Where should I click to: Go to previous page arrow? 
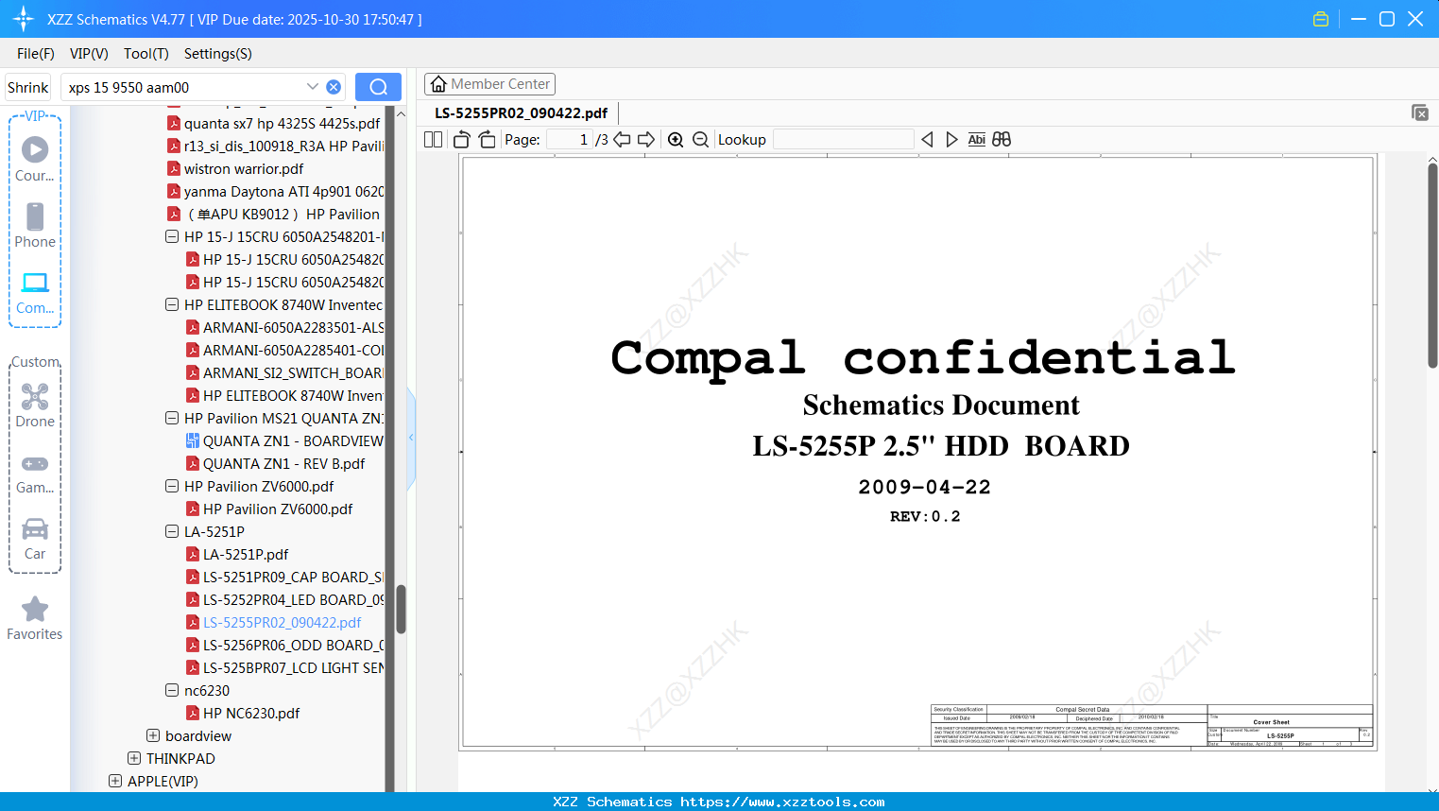point(622,139)
